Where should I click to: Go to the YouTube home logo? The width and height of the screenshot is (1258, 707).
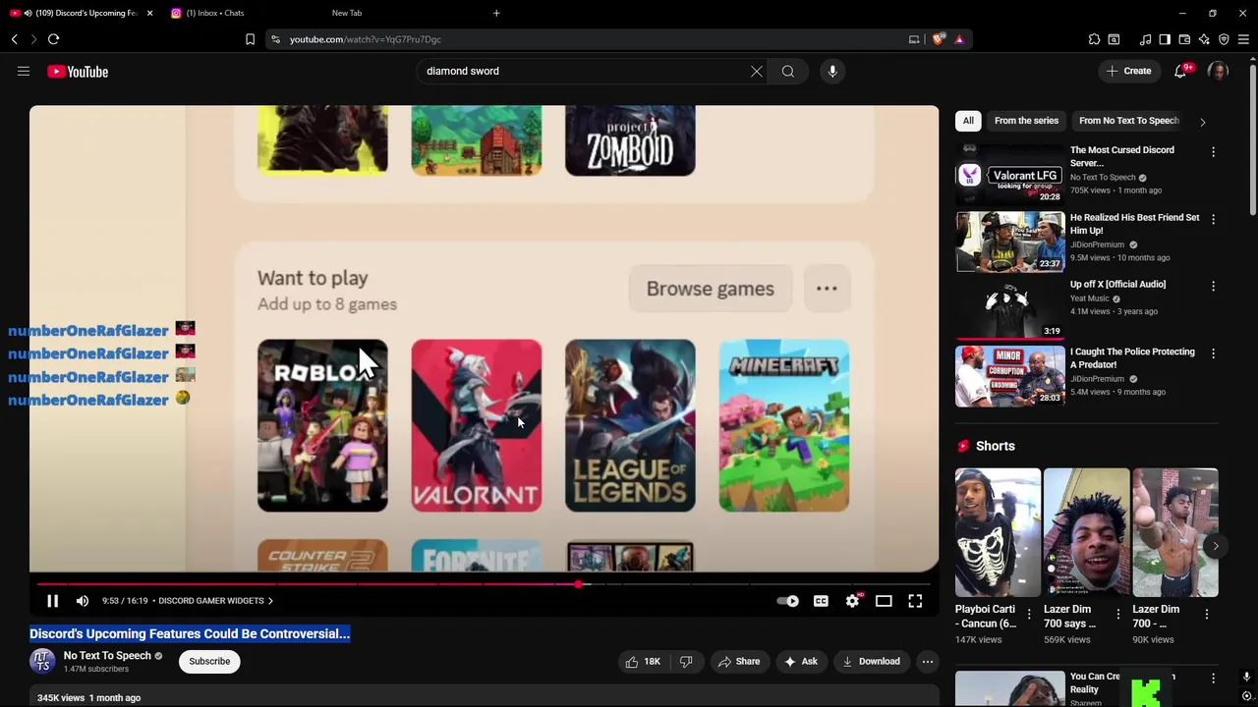pos(78,72)
